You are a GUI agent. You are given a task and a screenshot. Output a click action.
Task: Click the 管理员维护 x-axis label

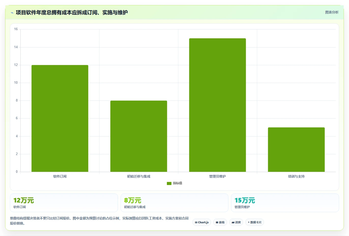(217, 176)
